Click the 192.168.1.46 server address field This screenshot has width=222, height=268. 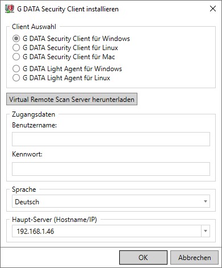(107, 231)
